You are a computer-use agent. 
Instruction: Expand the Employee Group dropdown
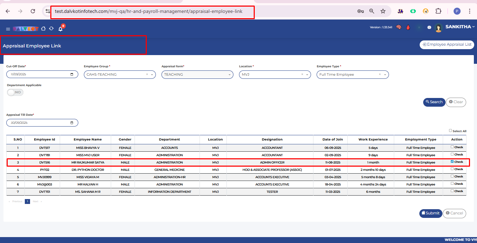[x=152, y=75]
